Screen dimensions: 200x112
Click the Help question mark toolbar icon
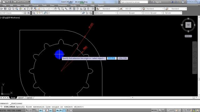(x=93, y=9)
